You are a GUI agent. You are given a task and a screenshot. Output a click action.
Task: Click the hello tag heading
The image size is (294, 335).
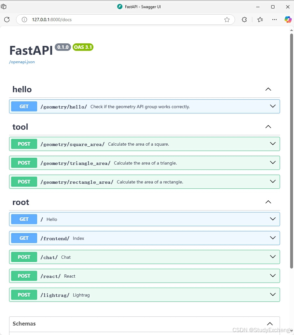[x=22, y=89]
